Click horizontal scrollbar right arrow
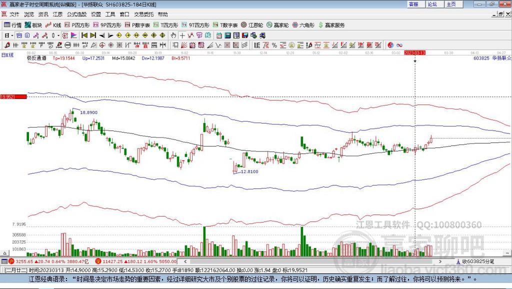 pos(440,261)
